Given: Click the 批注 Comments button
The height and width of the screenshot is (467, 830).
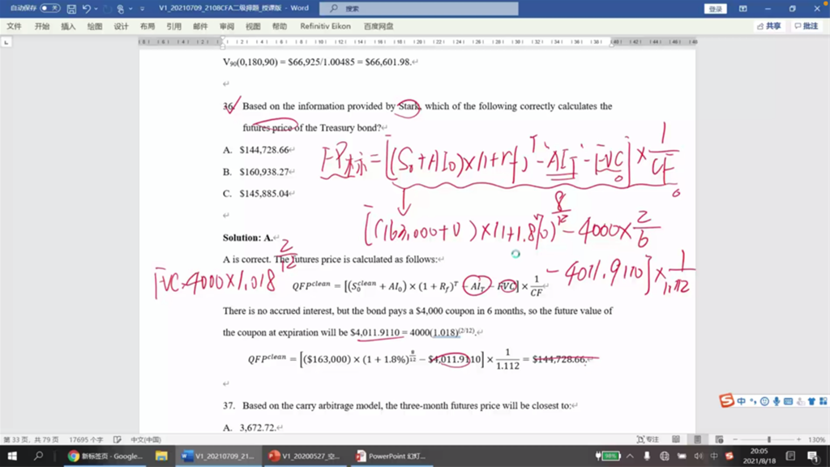Looking at the screenshot, I should point(806,26).
